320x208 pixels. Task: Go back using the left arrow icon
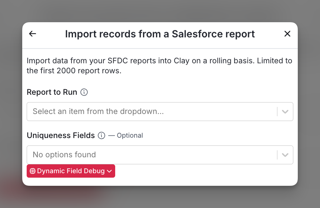(x=33, y=34)
